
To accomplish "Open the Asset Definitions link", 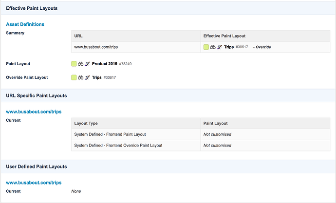I will [25, 24].
